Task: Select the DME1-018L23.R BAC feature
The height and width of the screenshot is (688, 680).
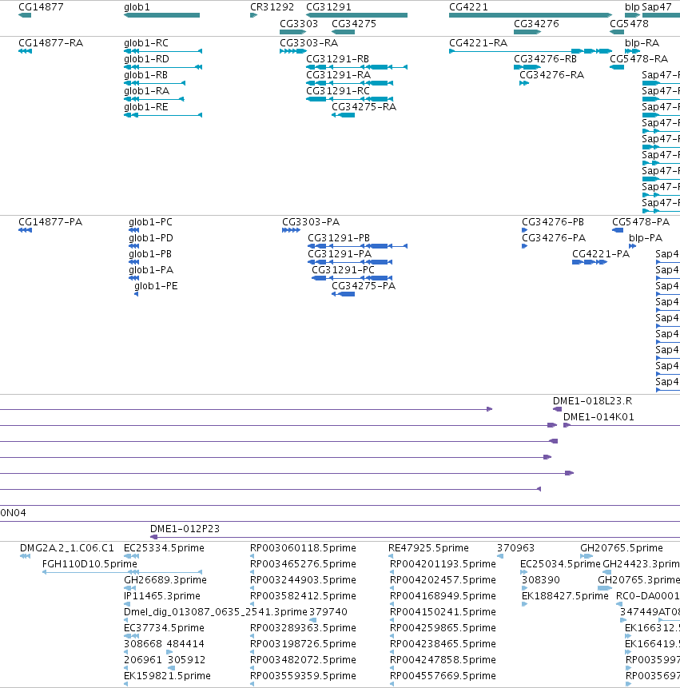Action: tap(557, 409)
